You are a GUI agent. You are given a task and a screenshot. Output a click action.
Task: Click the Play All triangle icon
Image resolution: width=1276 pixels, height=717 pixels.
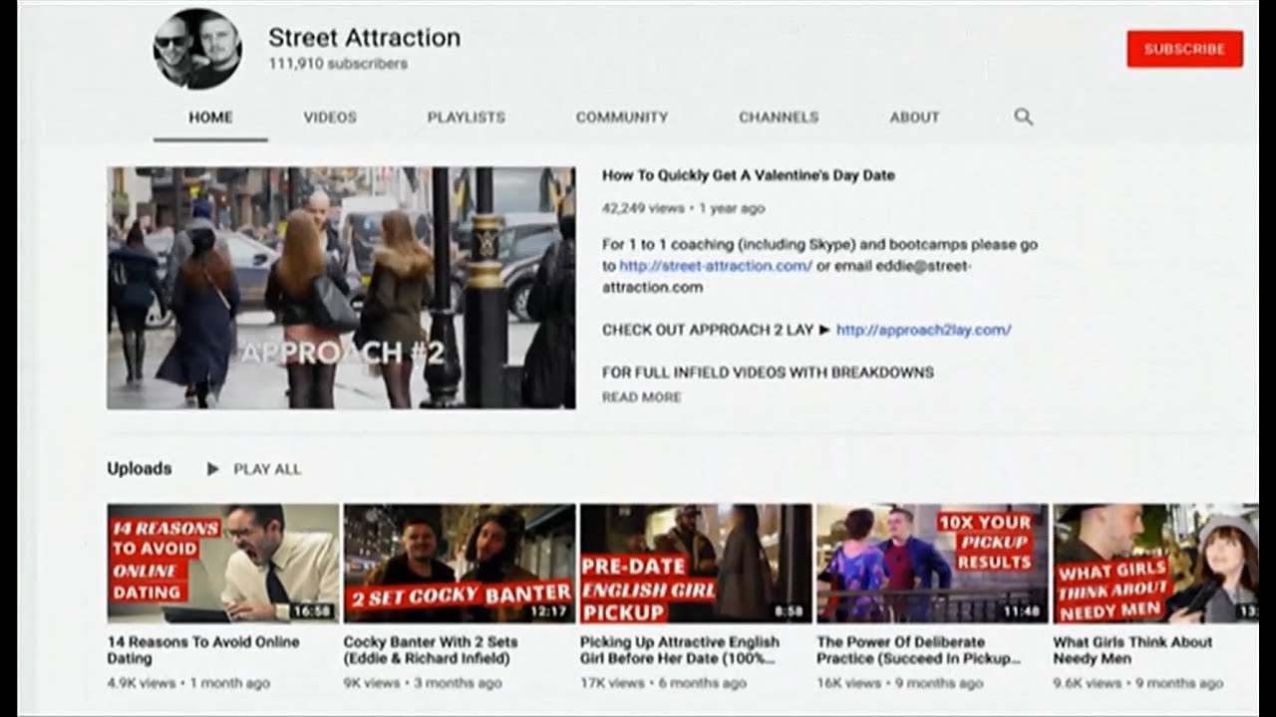[212, 469]
